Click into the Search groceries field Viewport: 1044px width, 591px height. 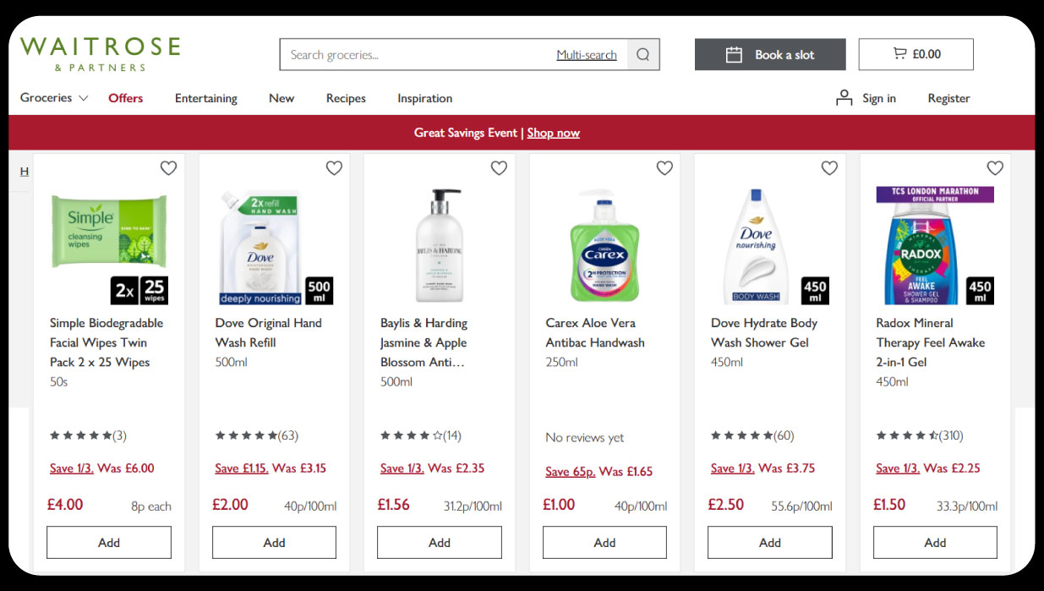(x=414, y=55)
